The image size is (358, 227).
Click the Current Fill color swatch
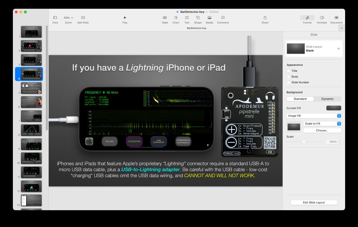pos(334,108)
